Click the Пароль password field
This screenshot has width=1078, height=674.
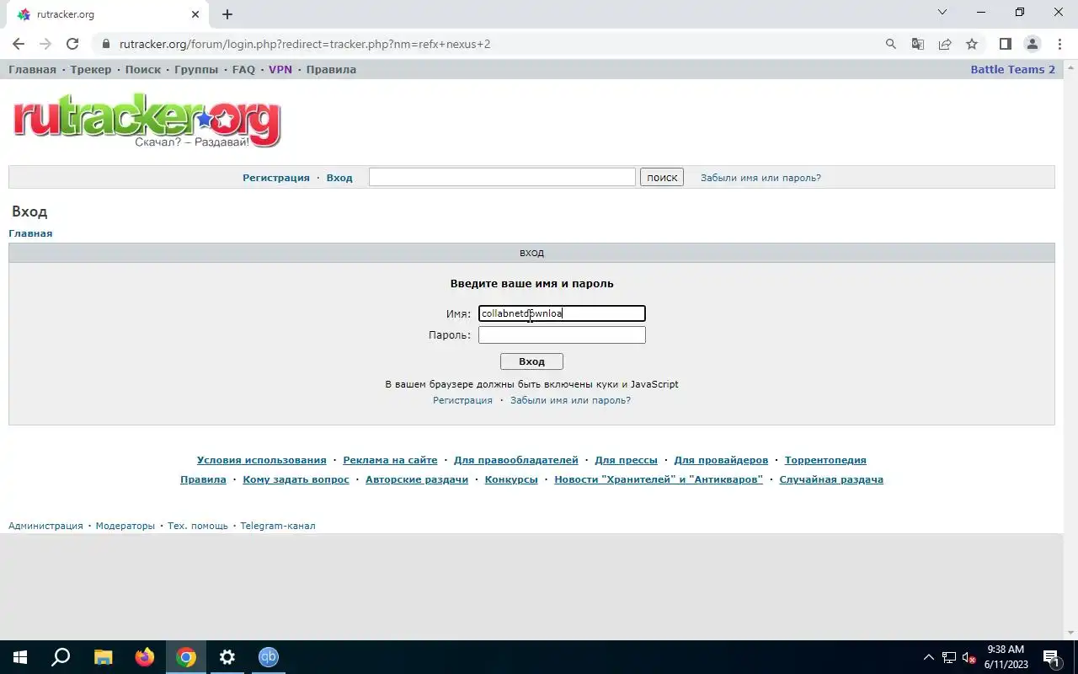coord(562,334)
